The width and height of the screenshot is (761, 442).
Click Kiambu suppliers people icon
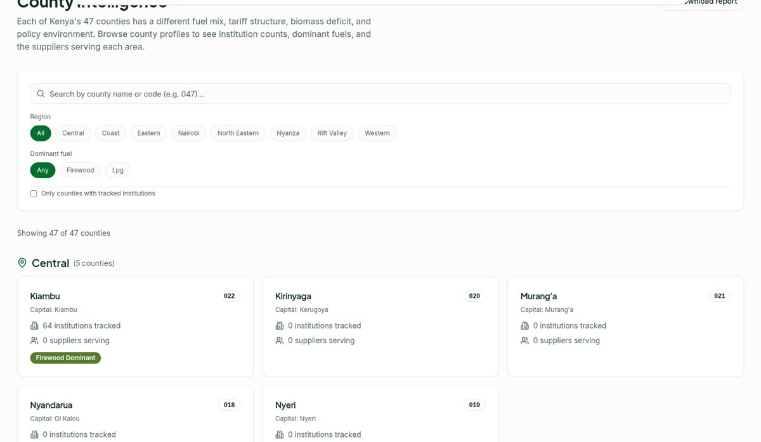[34, 341]
